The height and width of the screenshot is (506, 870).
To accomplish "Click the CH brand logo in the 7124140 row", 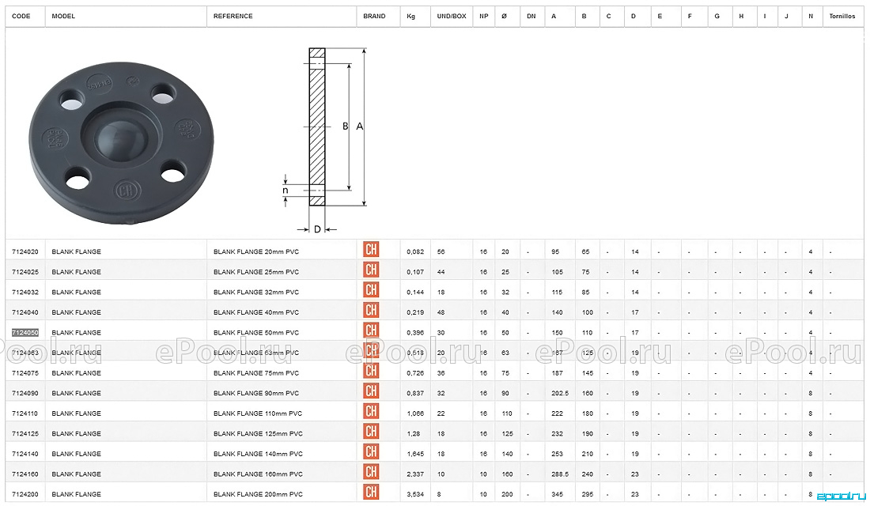I will [371, 451].
